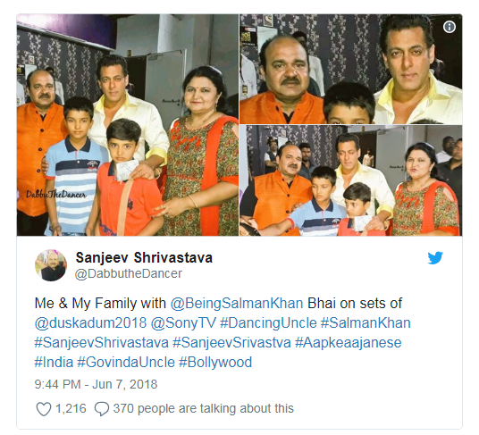
Task: Open the #SalmanKhan hashtag
Action: [366, 323]
